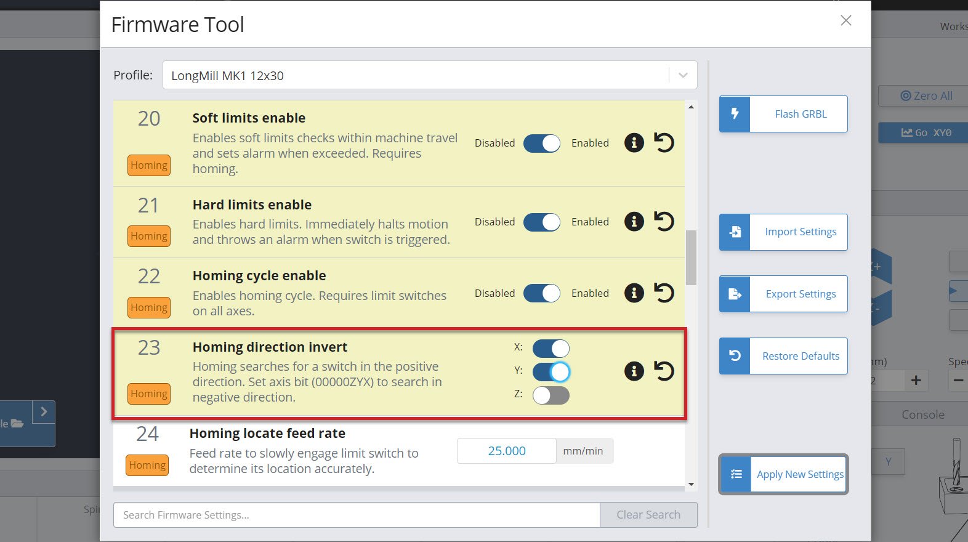Restore Defaults for firmware settings

point(783,356)
